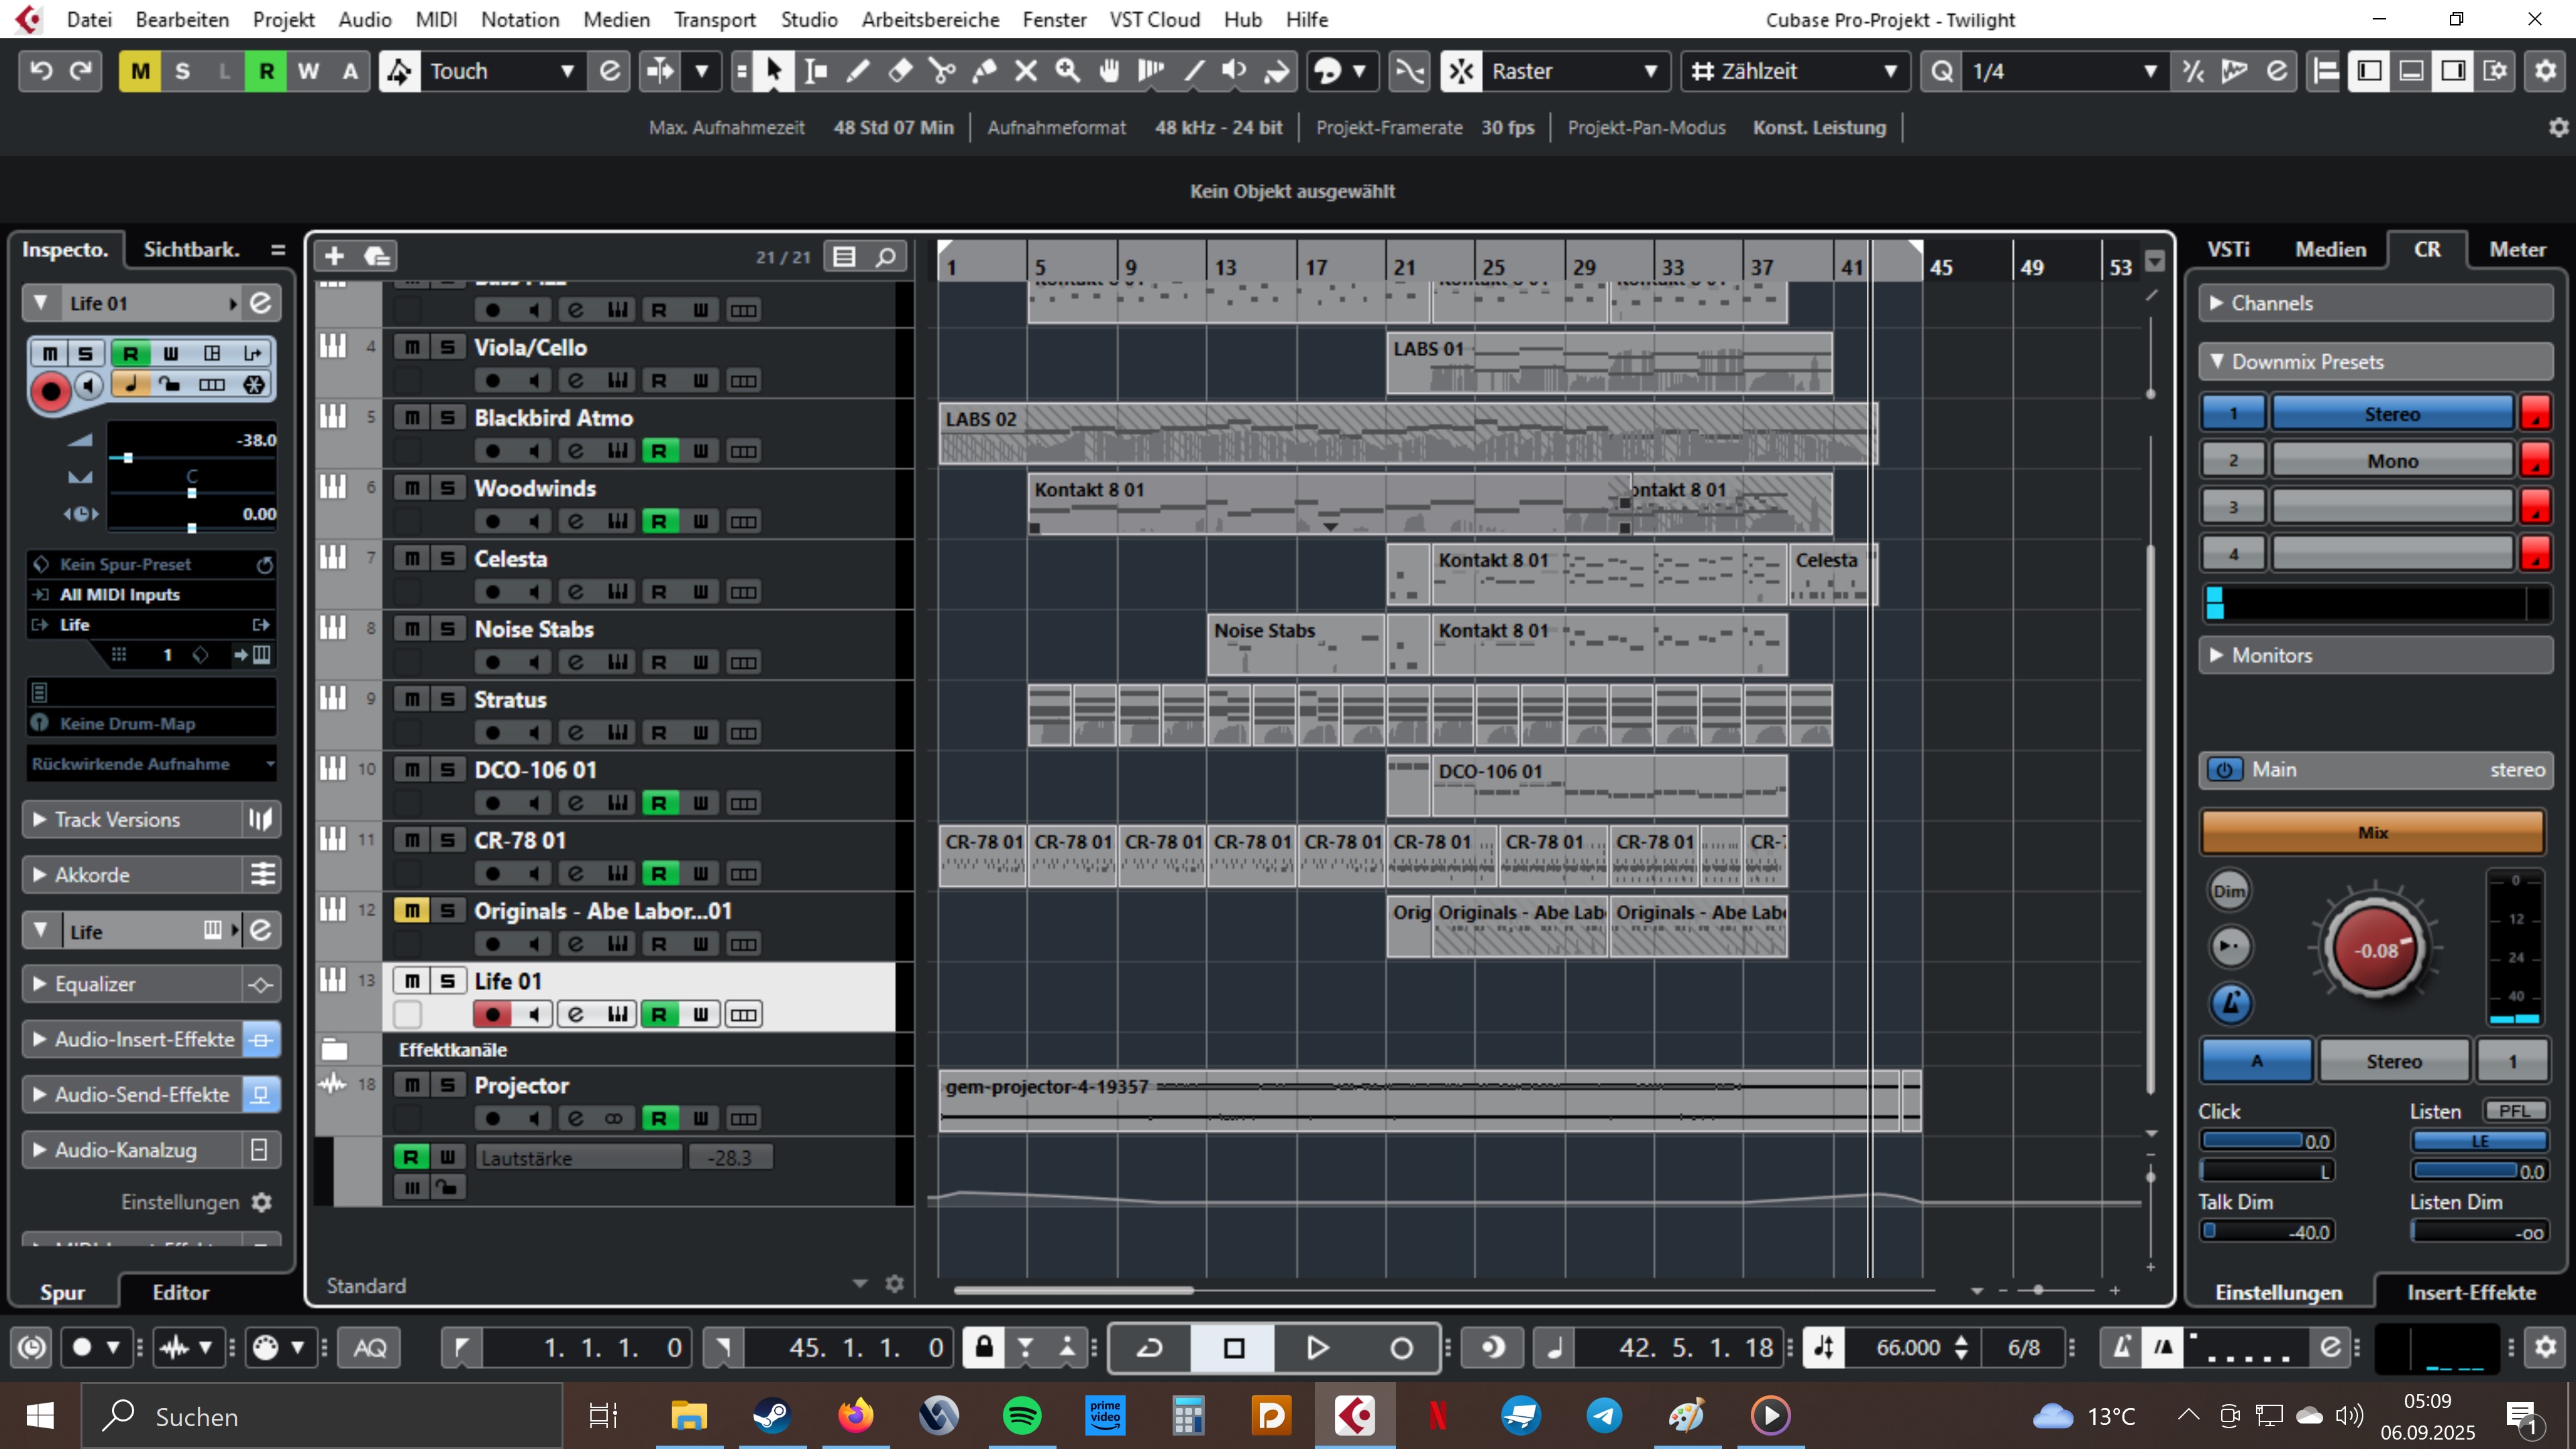Viewport: 2576px width, 1449px height.
Task: Select the Draw pencil tool
Action: pos(858,71)
